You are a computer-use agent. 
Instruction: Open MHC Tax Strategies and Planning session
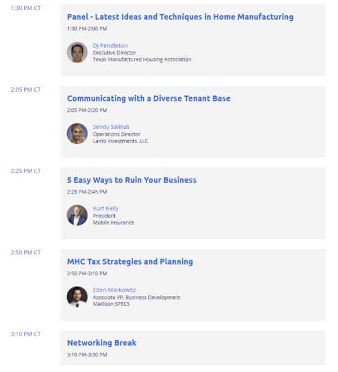pyautogui.click(x=130, y=262)
